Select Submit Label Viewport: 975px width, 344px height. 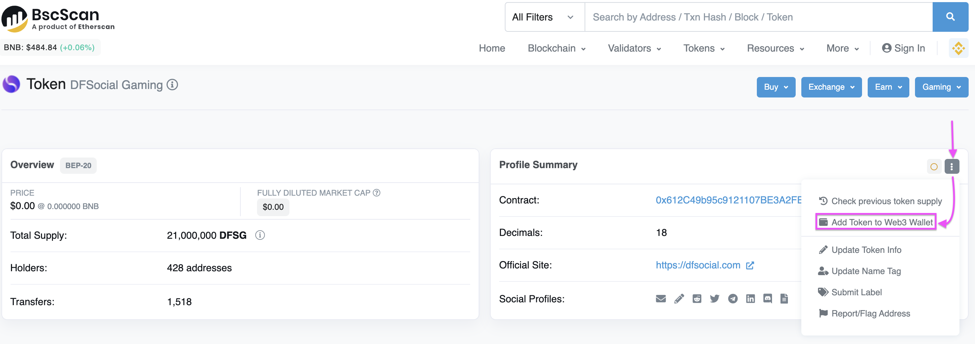point(850,292)
